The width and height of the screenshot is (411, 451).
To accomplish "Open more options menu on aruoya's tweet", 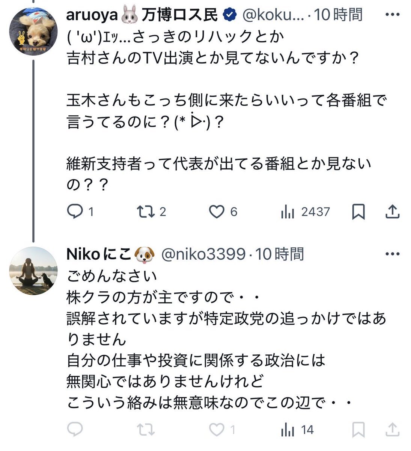I will pos(393,15).
